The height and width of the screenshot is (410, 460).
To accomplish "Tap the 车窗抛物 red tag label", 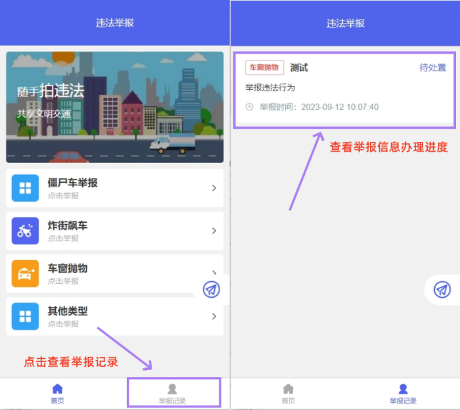I will pyautogui.click(x=264, y=68).
